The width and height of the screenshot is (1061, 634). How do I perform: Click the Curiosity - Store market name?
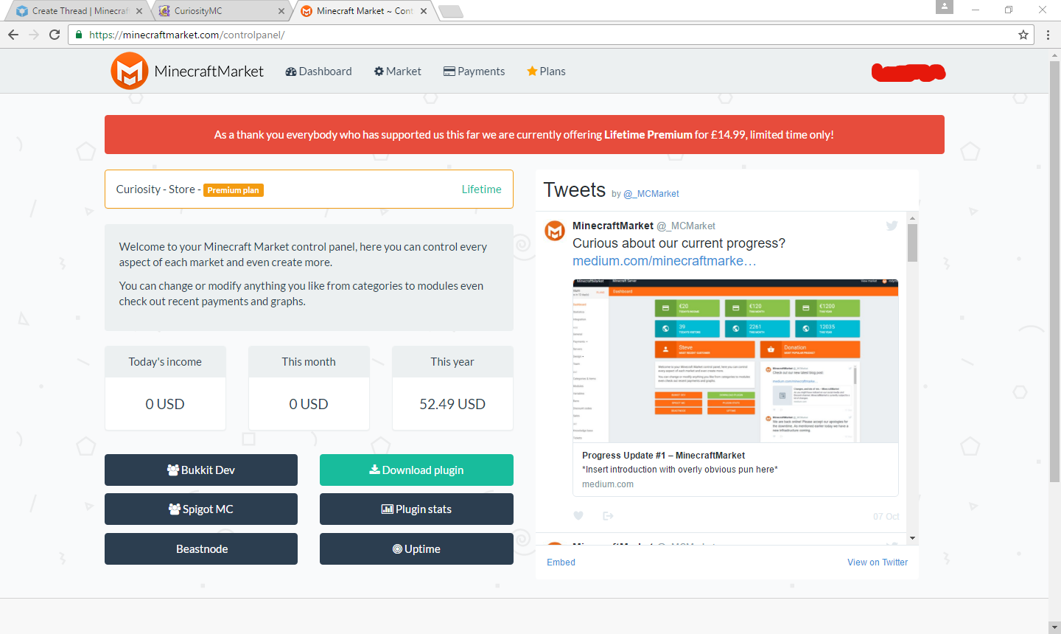click(155, 189)
